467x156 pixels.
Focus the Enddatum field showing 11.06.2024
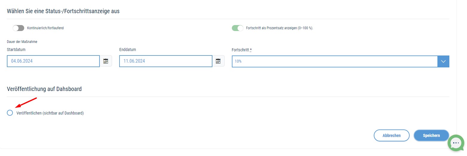pyautogui.click(x=166, y=61)
